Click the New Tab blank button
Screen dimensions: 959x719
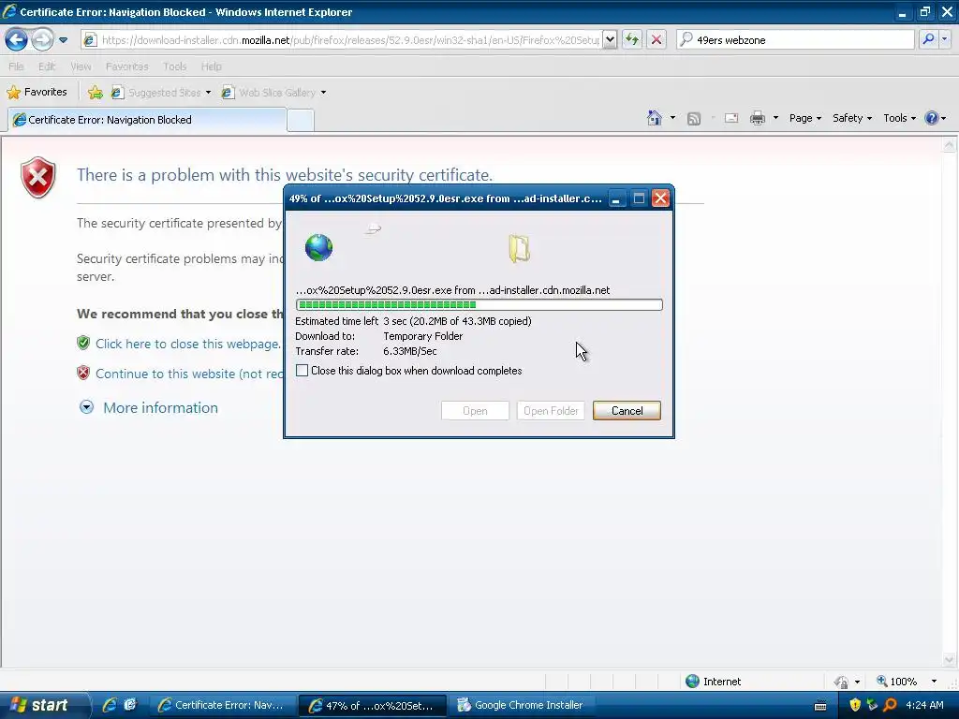301,121
